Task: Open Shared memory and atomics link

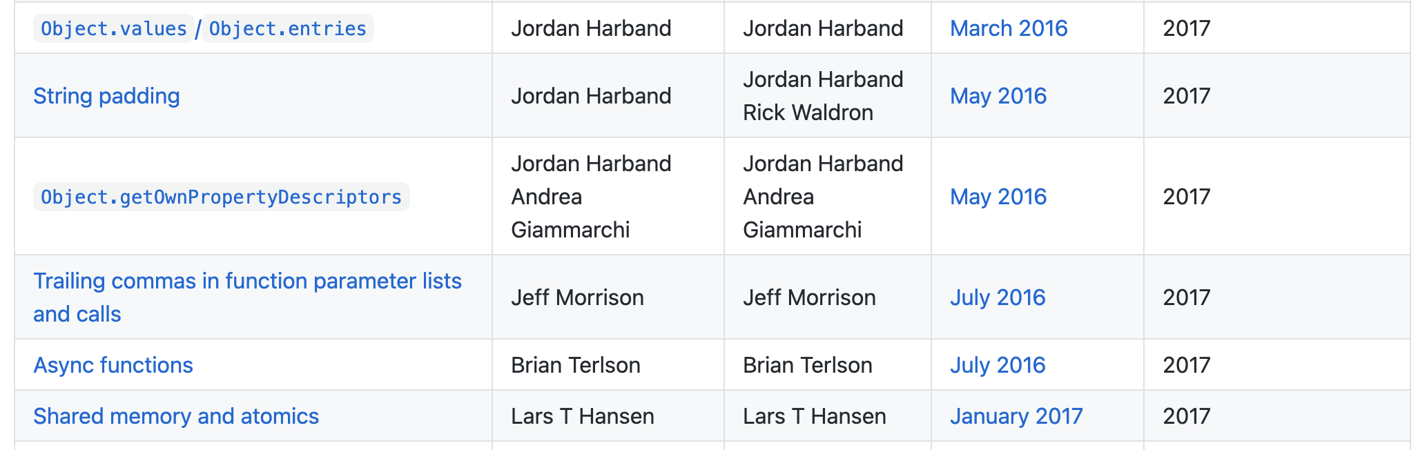Action: pos(176,416)
